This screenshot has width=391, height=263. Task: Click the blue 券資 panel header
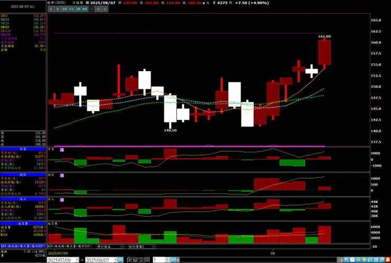click(x=23, y=149)
